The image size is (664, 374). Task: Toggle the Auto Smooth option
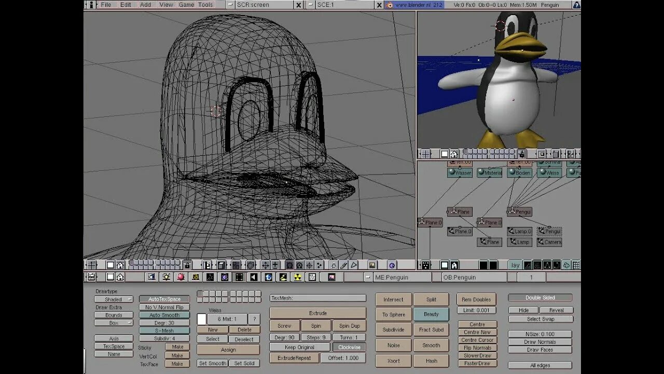point(164,315)
